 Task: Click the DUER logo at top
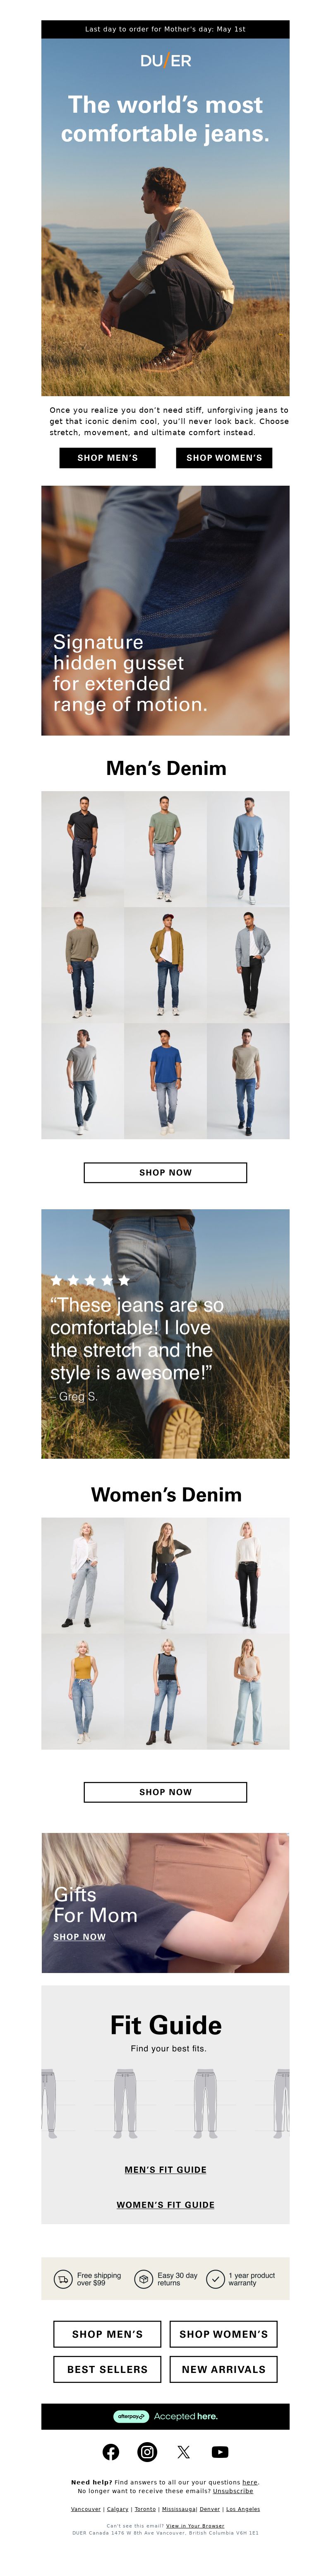(165, 60)
